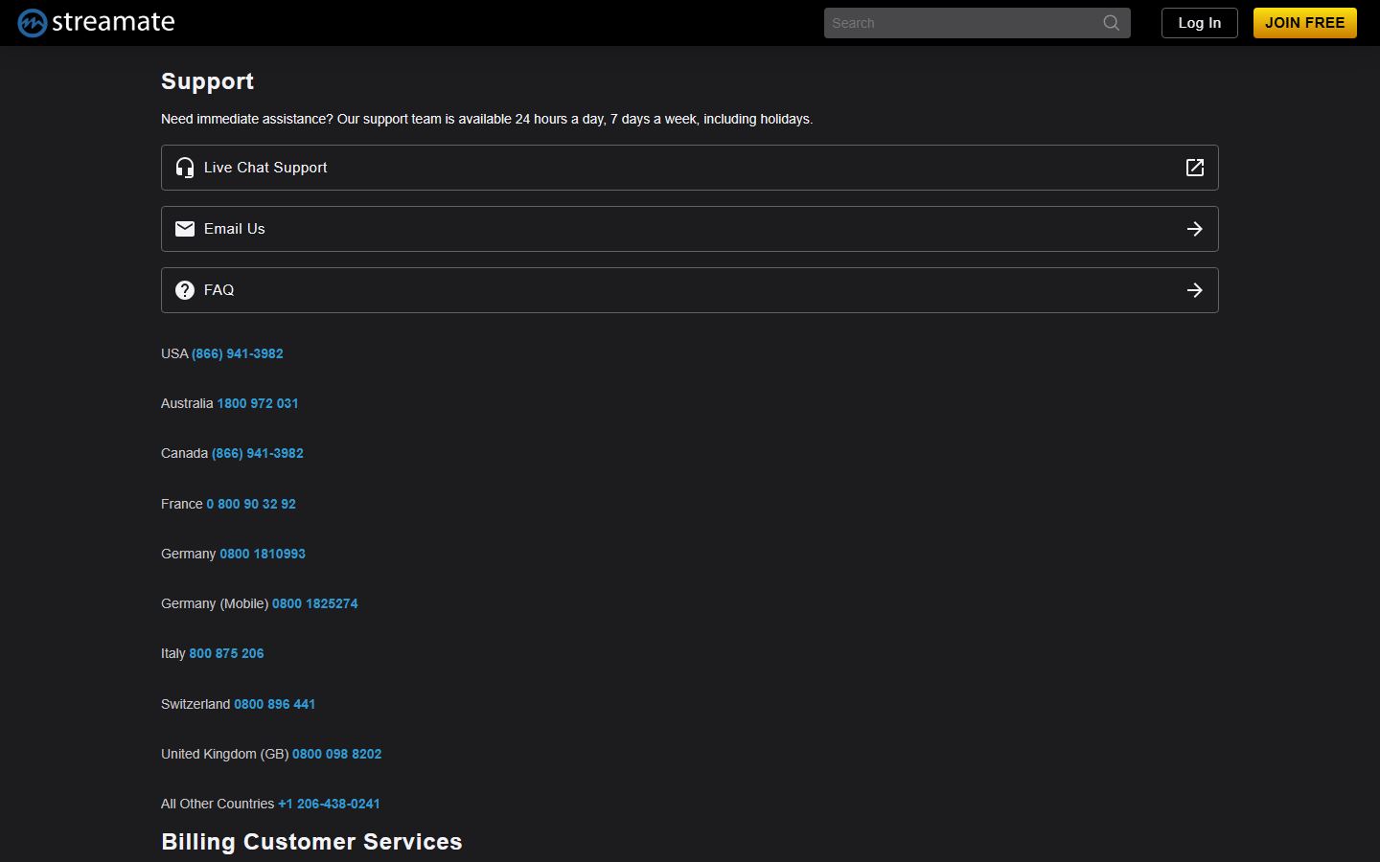This screenshot has height=862, width=1380.
Task: Click the 'Australia' country label
Action: 187,403
